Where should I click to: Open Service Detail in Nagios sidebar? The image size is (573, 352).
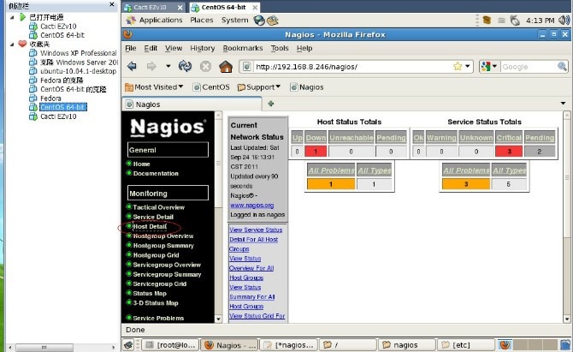coord(153,217)
